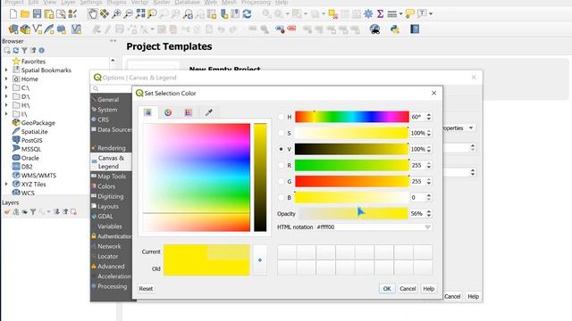Open the Data Source Manager icon

(13, 29)
